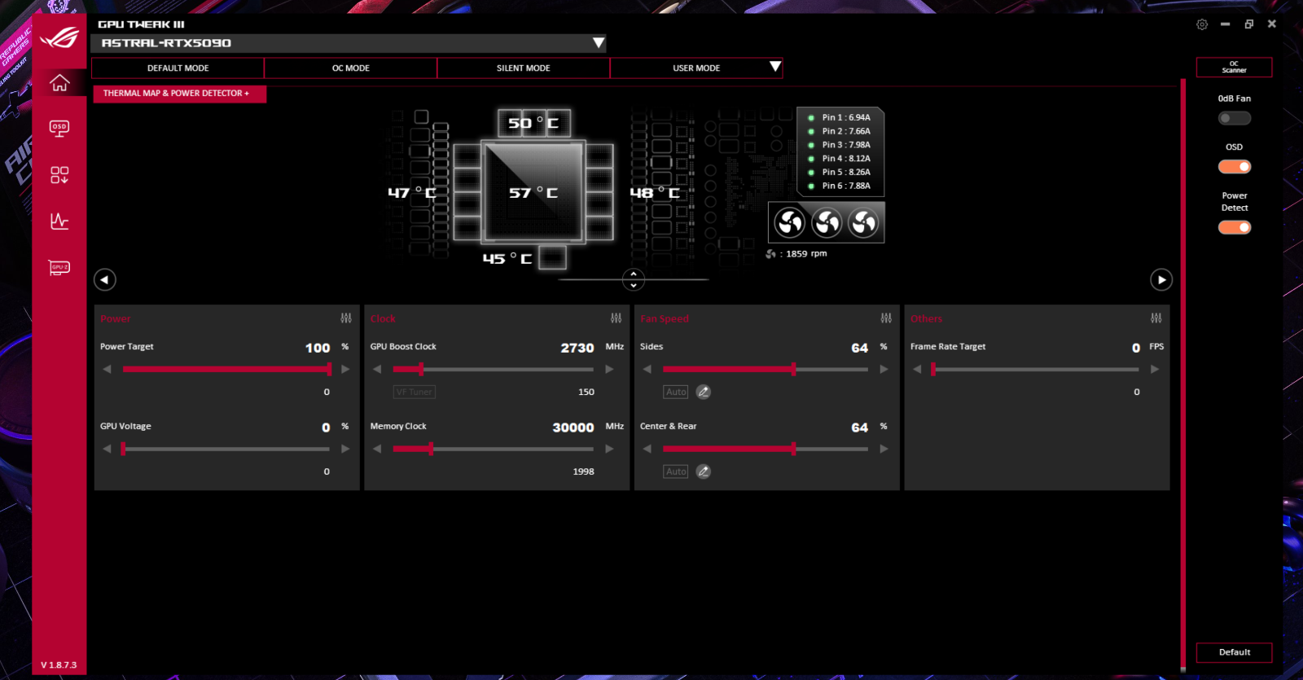1303x680 pixels.
Task: Click the Pin 5 : 8.26A reading
Action: (846, 172)
